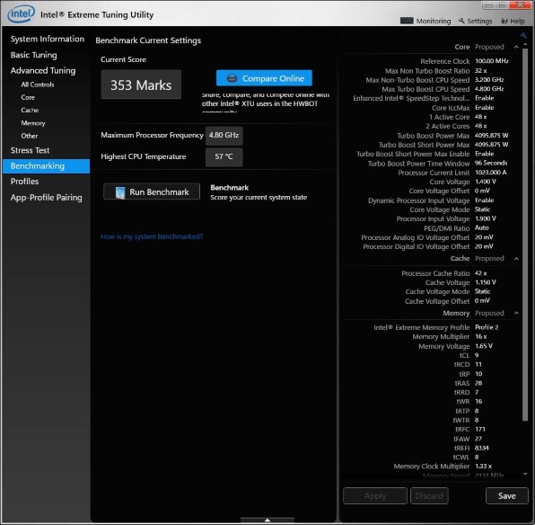Open Help question mark icon
This screenshot has height=525, width=535.
click(x=504, y=22)
